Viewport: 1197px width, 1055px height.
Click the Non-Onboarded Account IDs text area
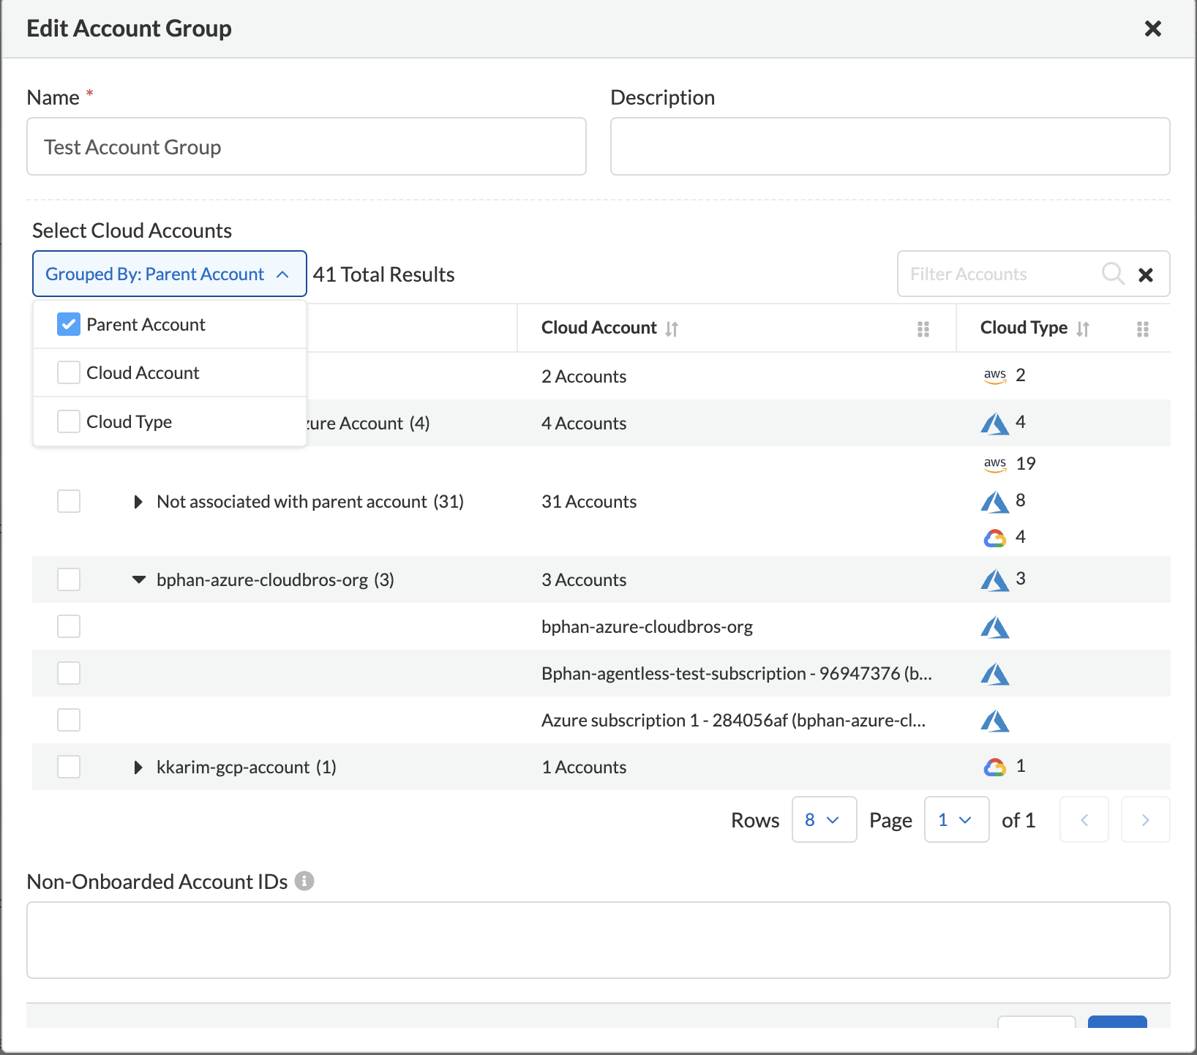pos(598,940)
